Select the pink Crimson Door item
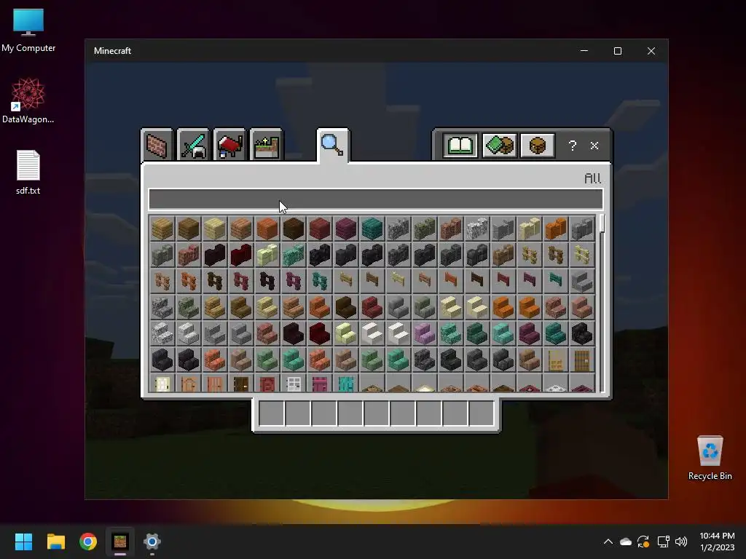The image size is (746, 559). 320,383
